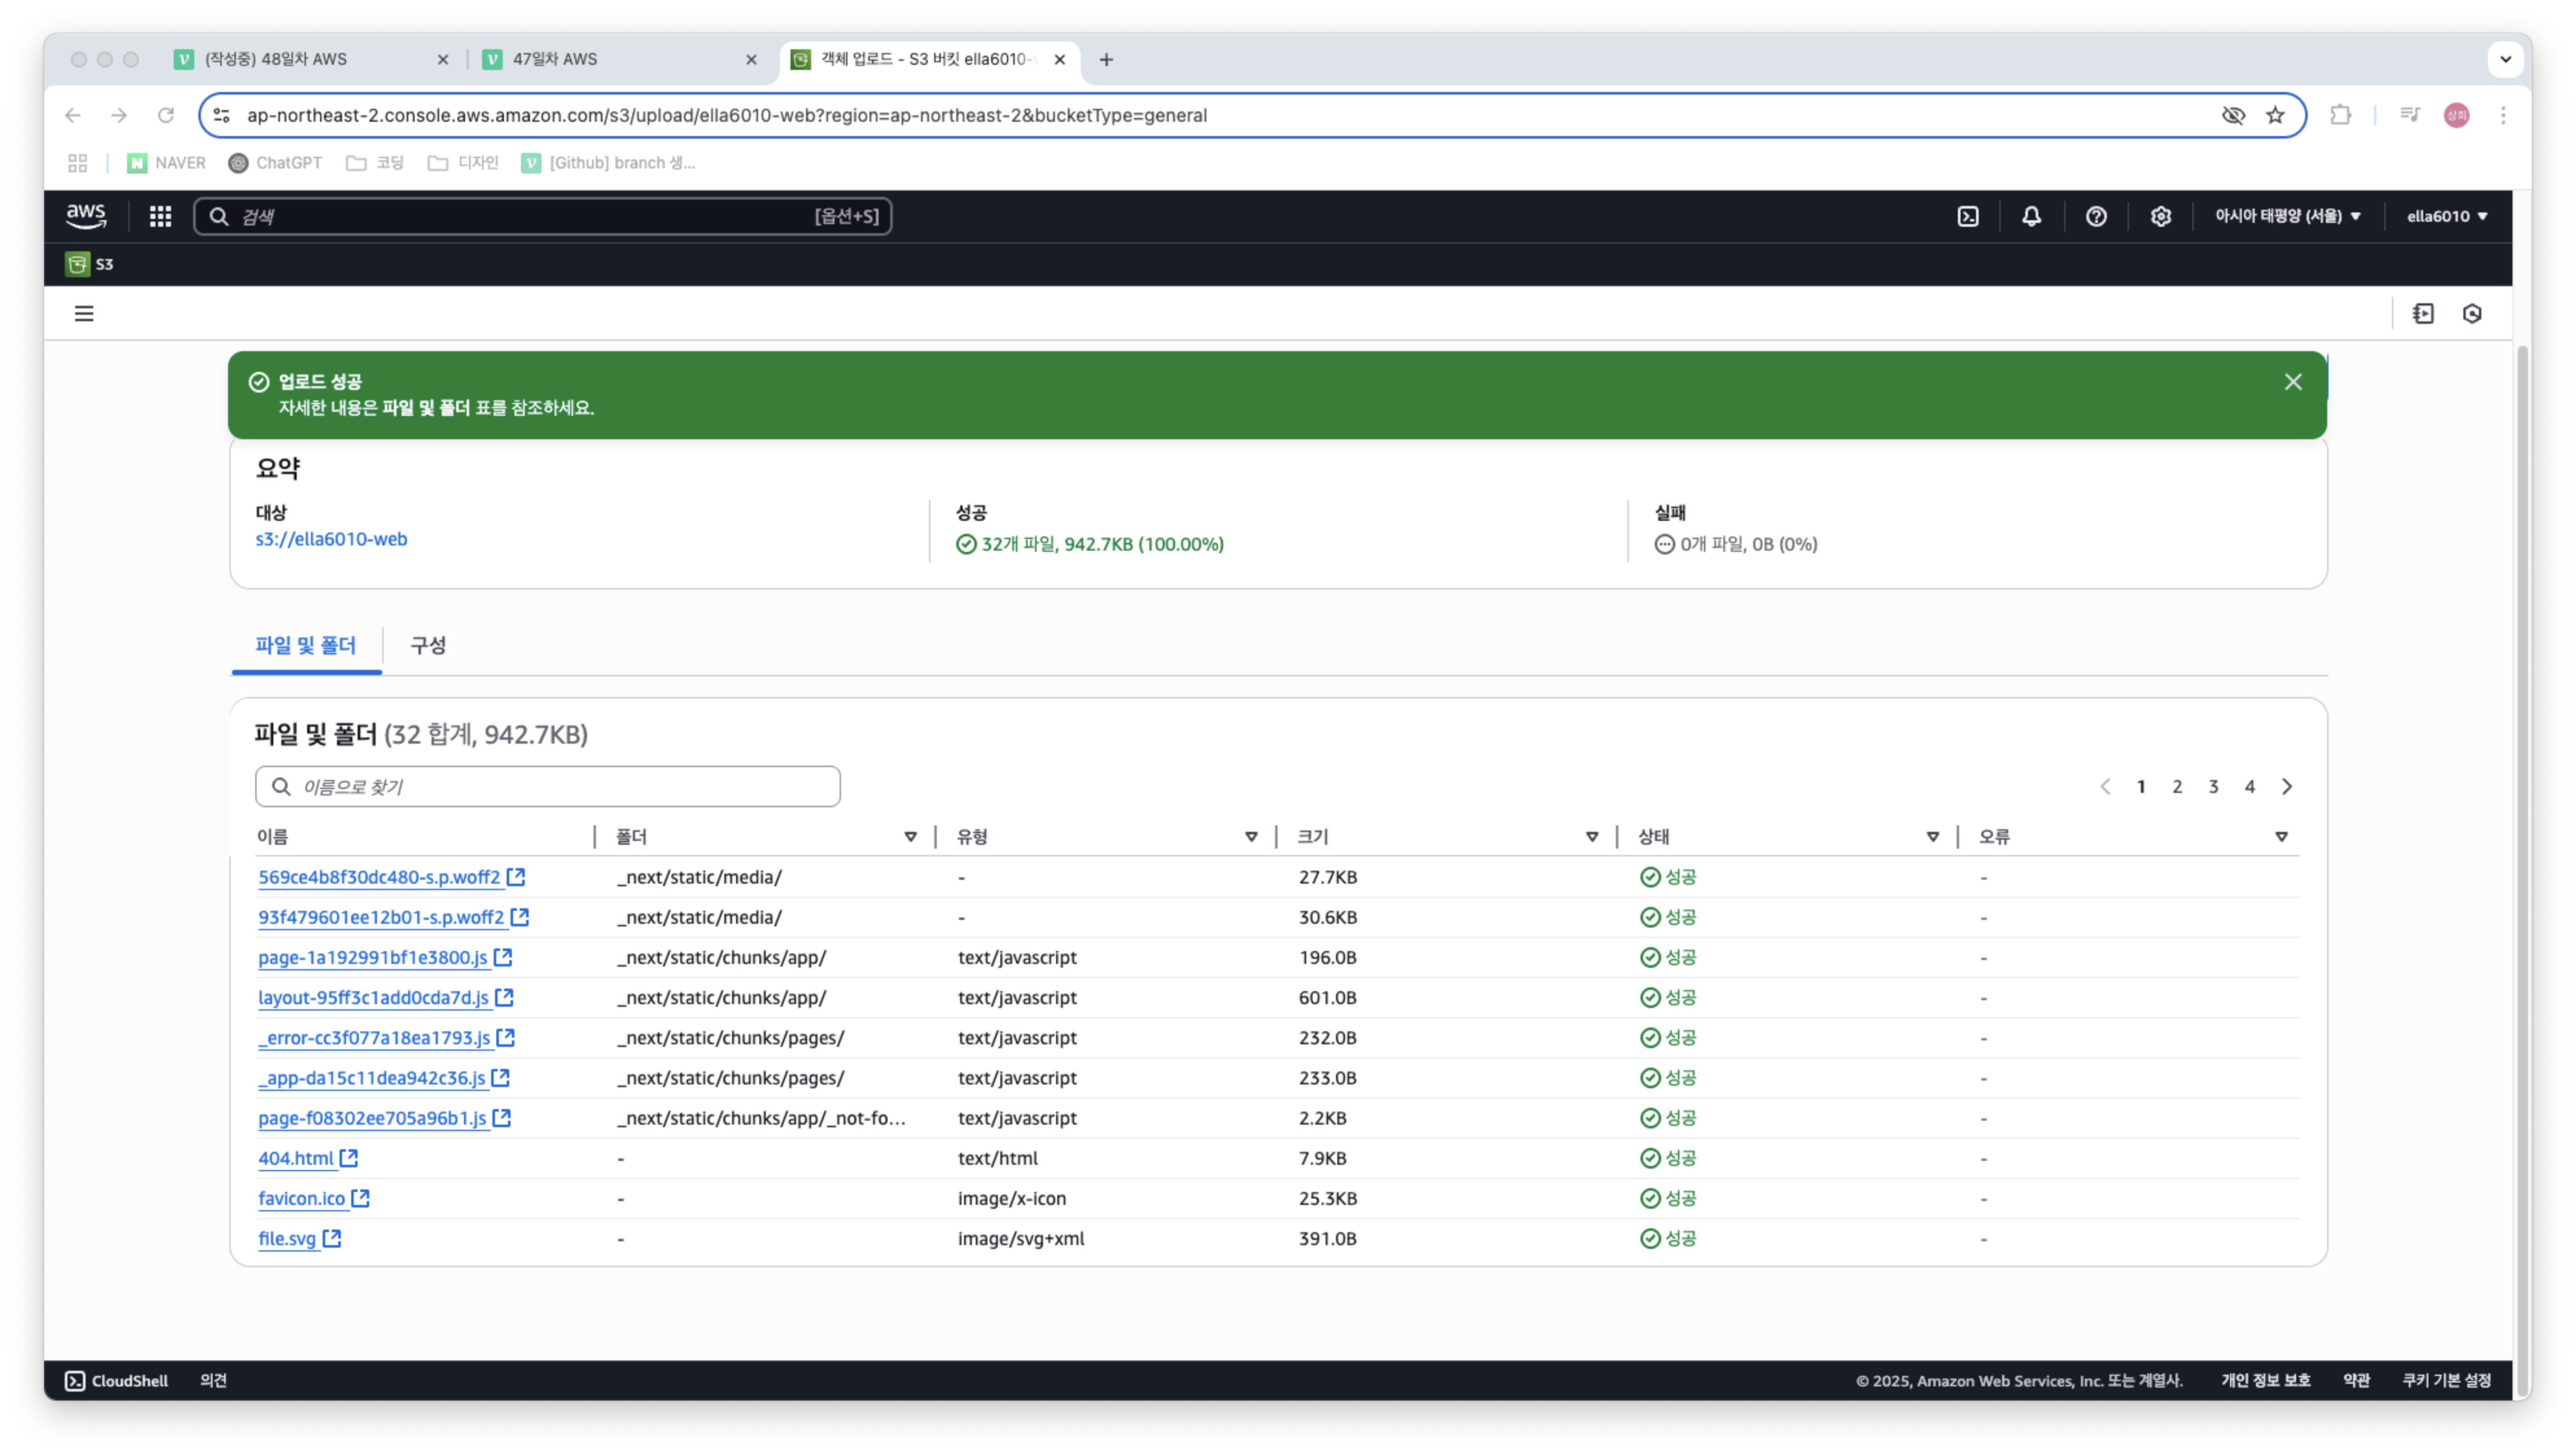Open the Chrome three-dot menu

tap(2503, 115)
